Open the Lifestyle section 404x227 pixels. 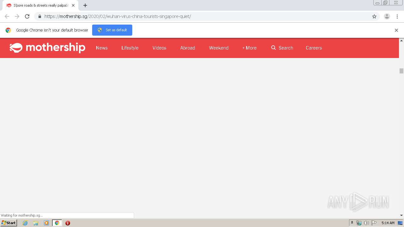pyautogui.click(x=130, y=48)
